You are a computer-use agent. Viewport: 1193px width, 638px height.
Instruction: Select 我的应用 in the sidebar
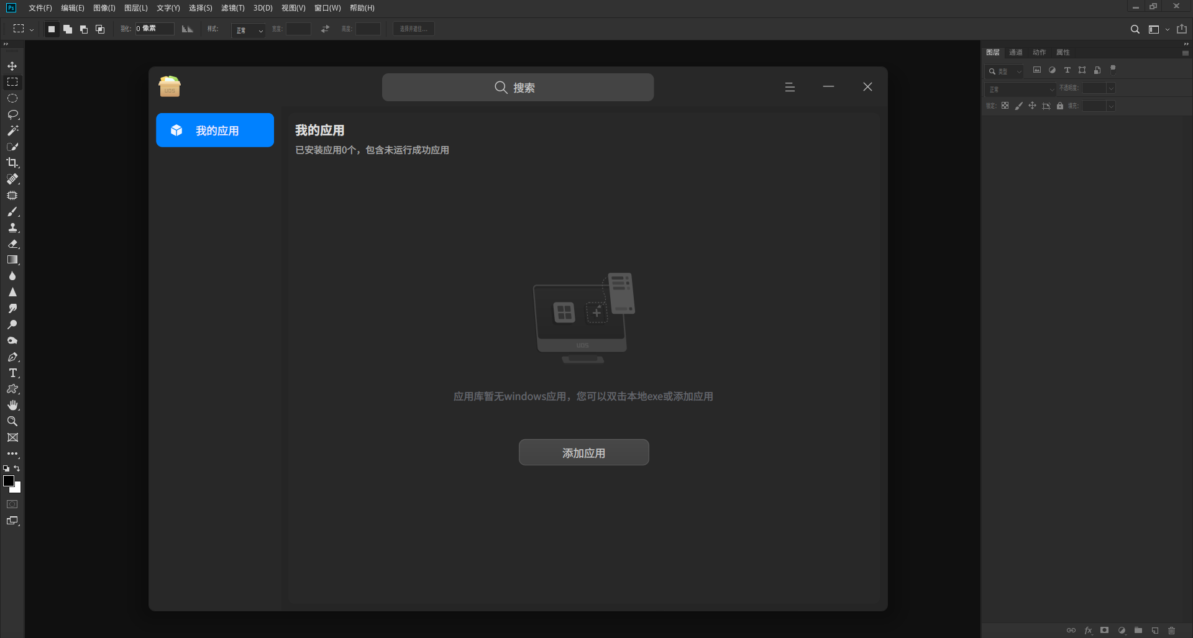click(215, 130)
